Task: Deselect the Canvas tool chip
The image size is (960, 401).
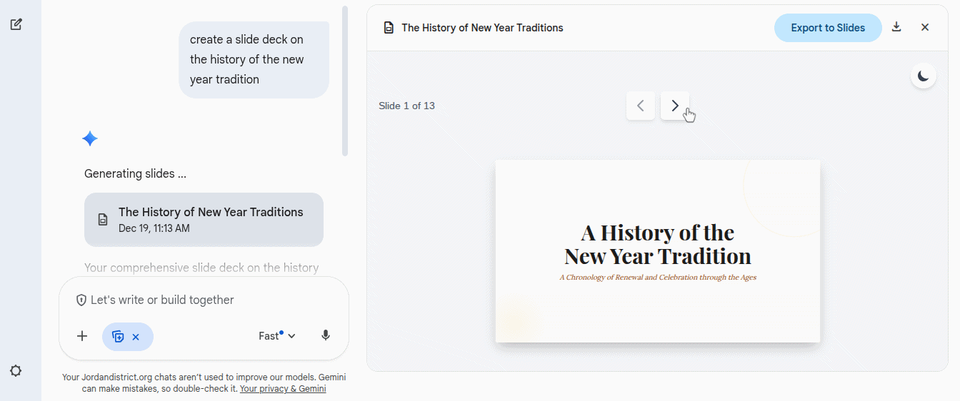Action: [136, 337]
